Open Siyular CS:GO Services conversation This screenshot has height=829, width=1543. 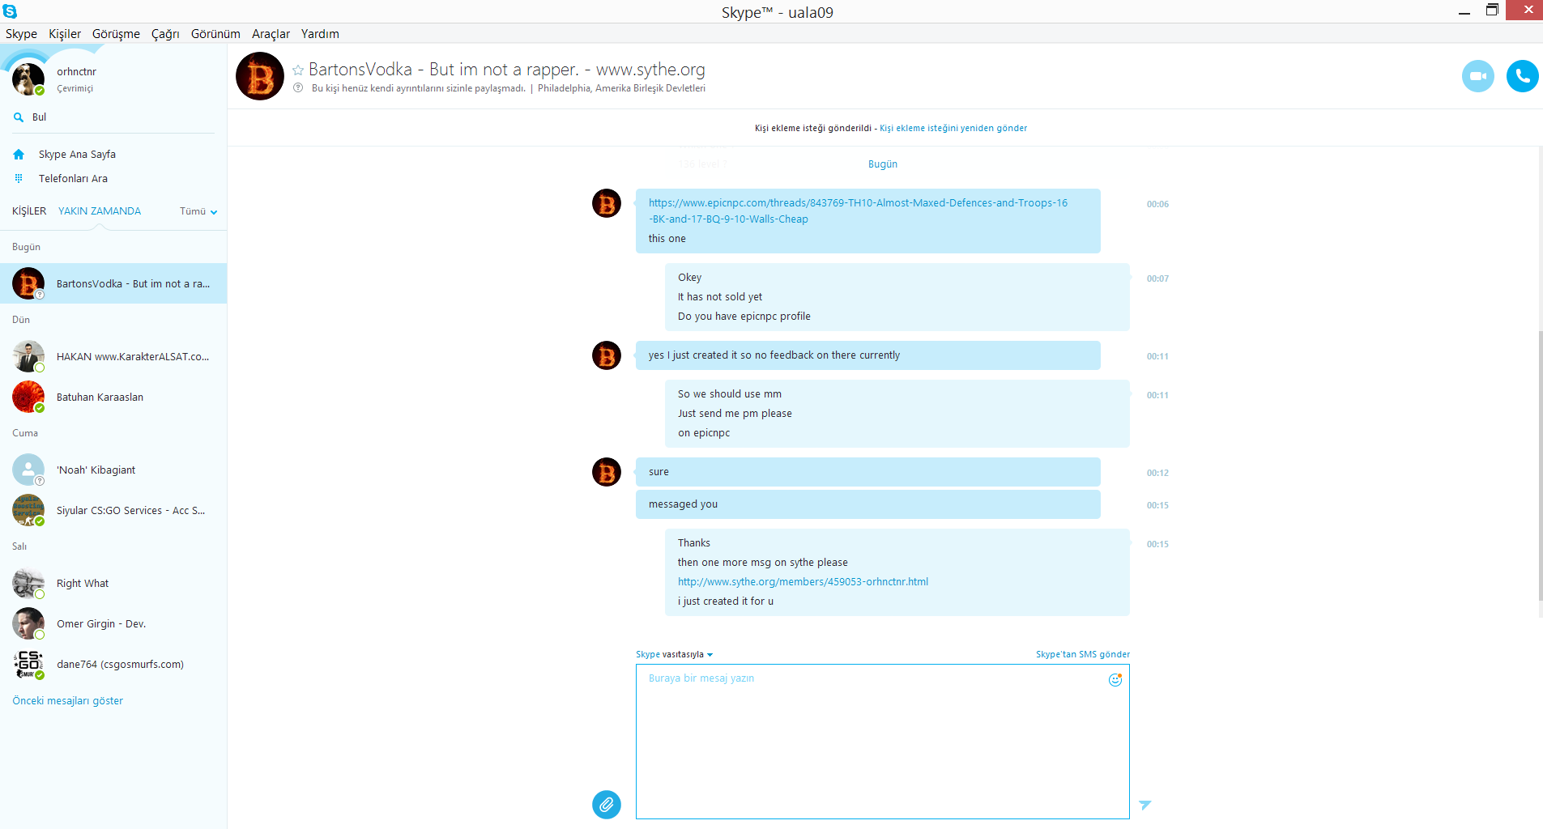click(113, 510)
